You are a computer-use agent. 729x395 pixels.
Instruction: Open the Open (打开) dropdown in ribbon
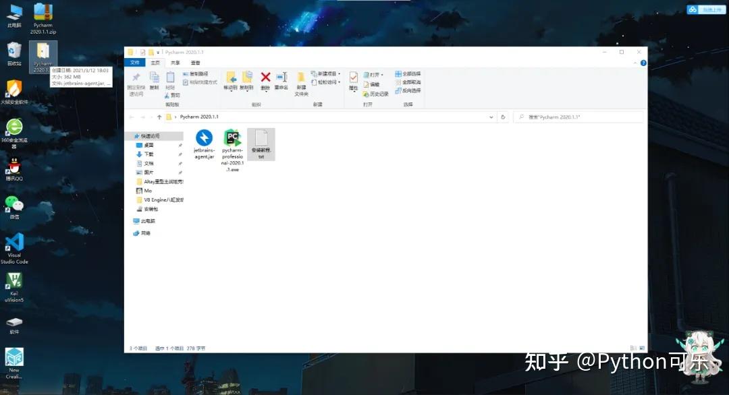click(373, 75)
